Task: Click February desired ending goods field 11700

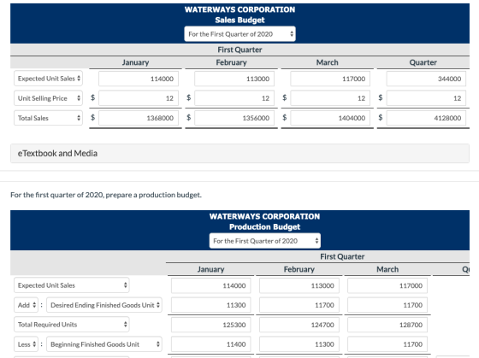Action: (x=299, y=305)
